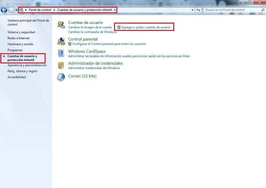Click the Cuentas de usuario people icon

61,25
